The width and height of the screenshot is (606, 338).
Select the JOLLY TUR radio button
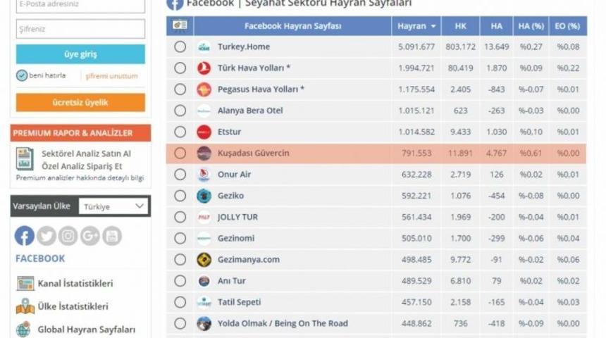[x=180, y=217]
